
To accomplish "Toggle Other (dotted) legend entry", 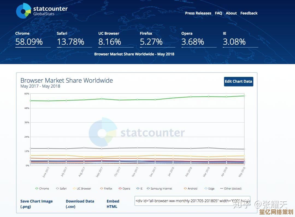I will (231, 189).
